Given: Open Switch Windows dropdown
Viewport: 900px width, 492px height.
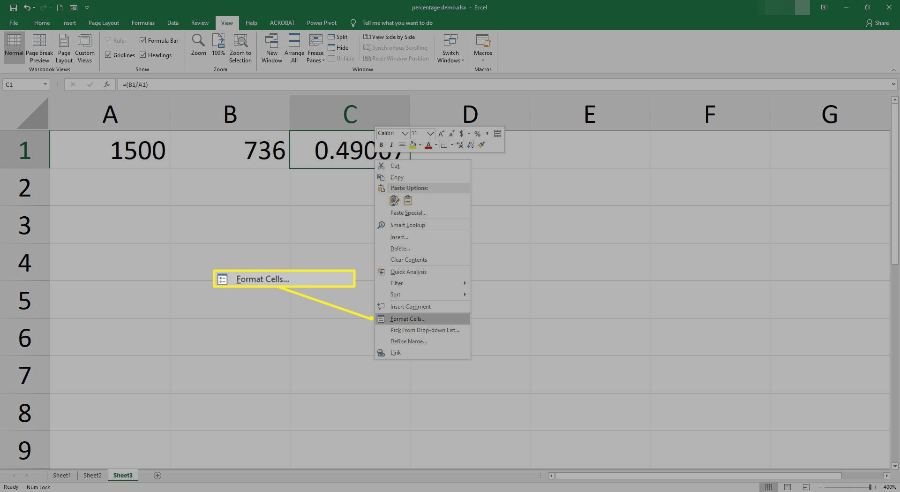Looking at the screenshot, I should pyautogui.click(x=450, y=48).
